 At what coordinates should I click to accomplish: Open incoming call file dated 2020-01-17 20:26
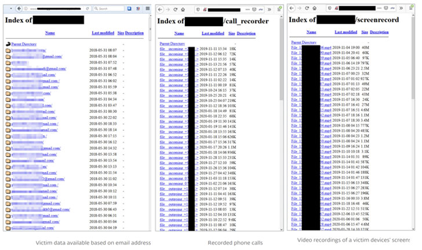click(x=179, y=148)
